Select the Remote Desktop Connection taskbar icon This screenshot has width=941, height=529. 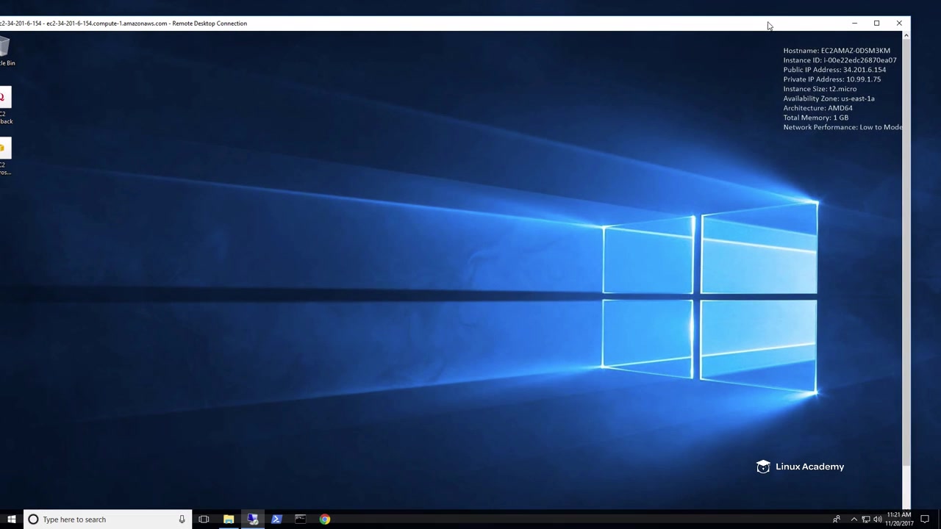pos(253,519)
